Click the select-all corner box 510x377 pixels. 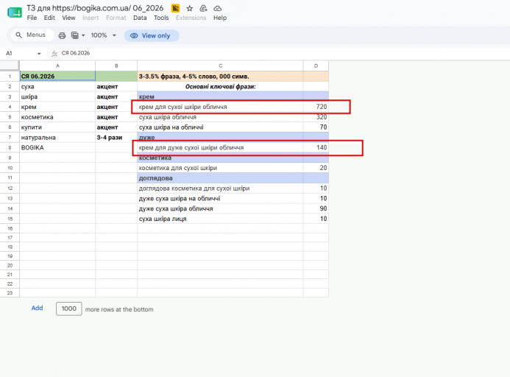click(10, 66)
